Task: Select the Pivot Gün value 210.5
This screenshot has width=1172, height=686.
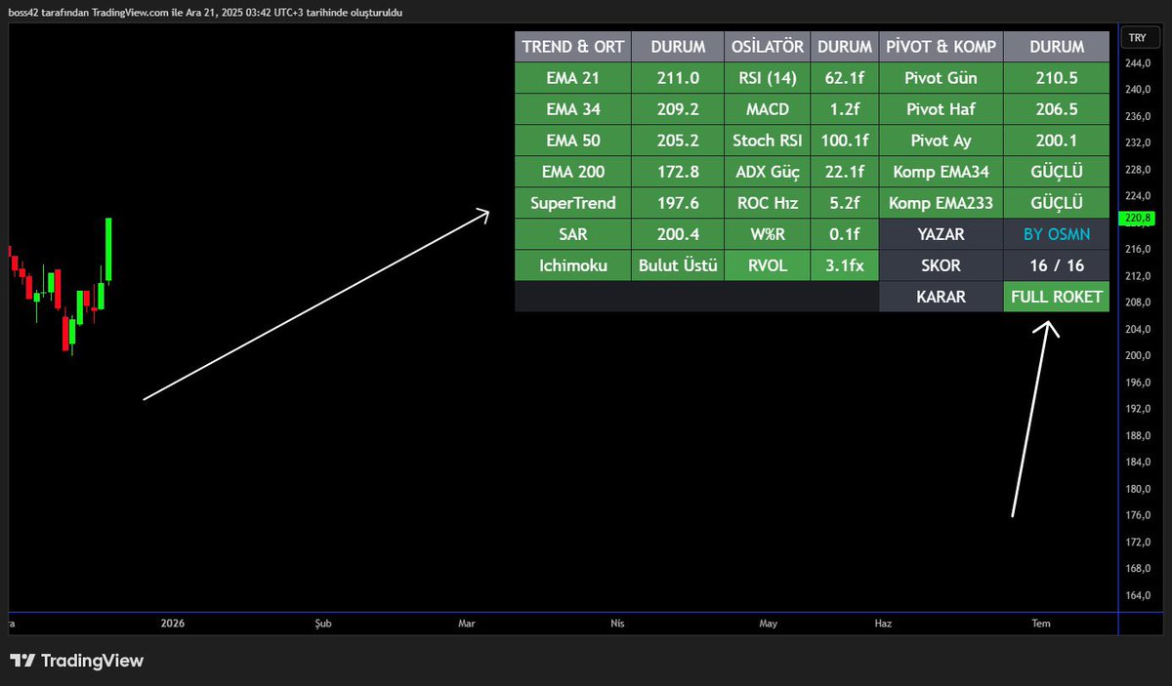Action: (1057, 78)
